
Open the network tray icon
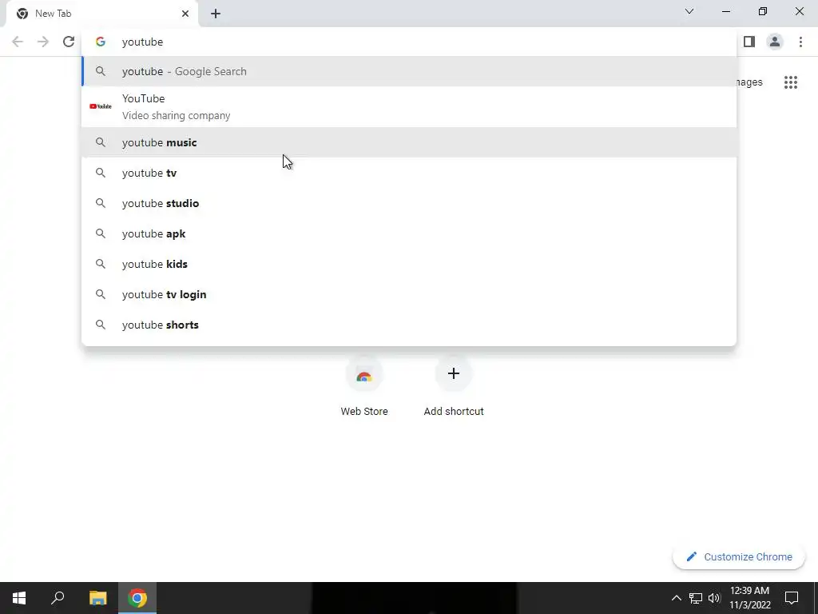coord(696,598)
